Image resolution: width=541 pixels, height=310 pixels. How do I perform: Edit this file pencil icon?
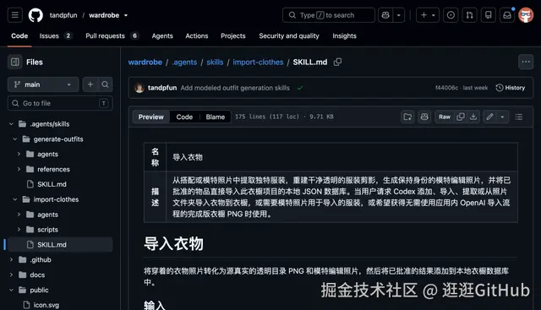pyautogui.click(x=489, y=117)
